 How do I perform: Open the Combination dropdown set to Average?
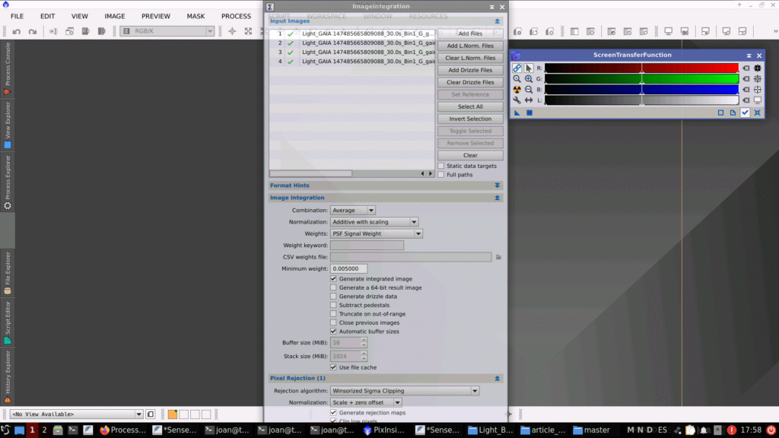pos(353,210)
